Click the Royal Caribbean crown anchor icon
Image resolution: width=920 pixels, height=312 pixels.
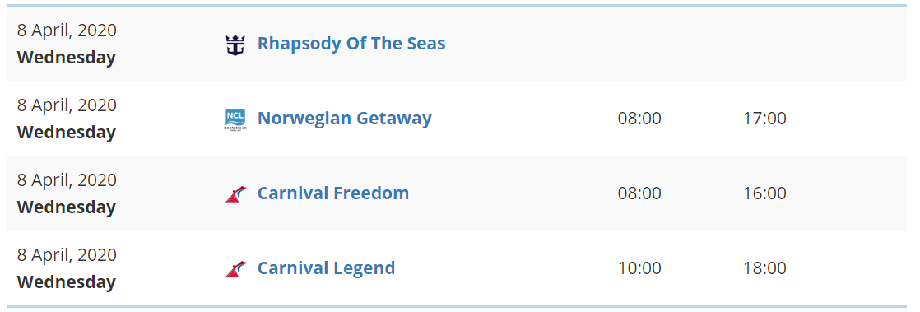coord(235,44)
